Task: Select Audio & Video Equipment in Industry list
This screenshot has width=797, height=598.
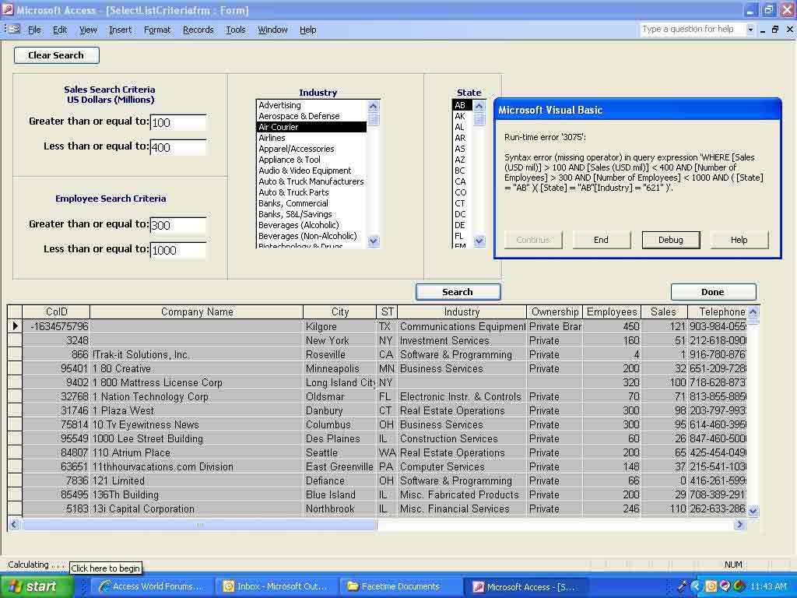Action: tap(311, 171)
